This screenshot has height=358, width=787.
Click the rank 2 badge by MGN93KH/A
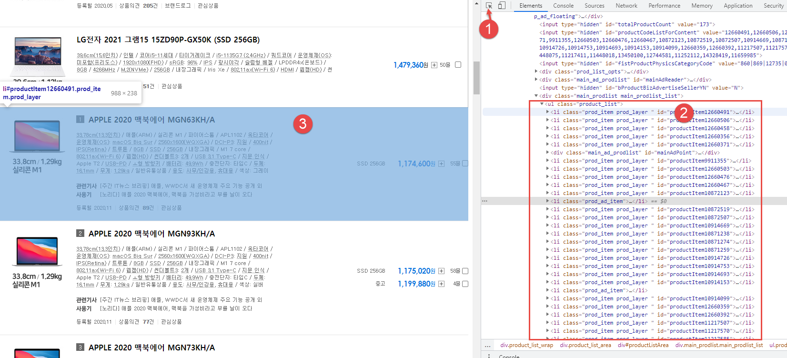click(x=81, y=234)
